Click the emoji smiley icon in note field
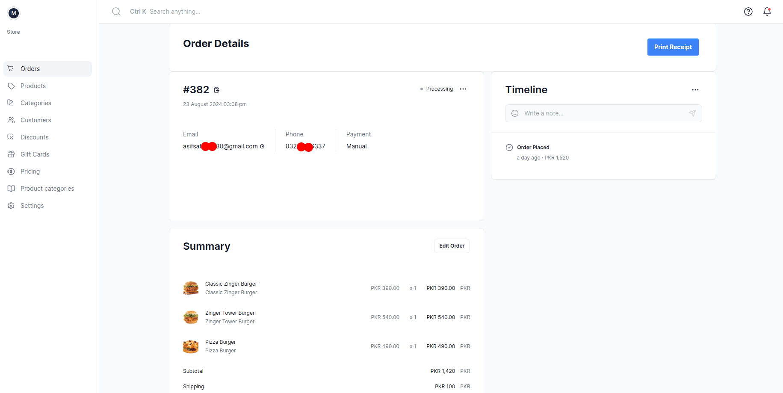 click(515, 113)
